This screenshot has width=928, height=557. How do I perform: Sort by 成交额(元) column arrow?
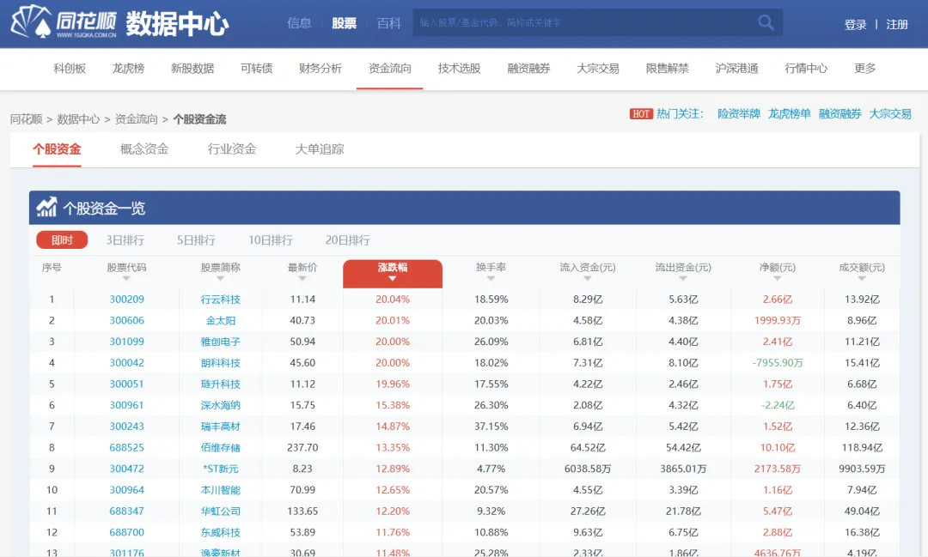pos(862,278)
